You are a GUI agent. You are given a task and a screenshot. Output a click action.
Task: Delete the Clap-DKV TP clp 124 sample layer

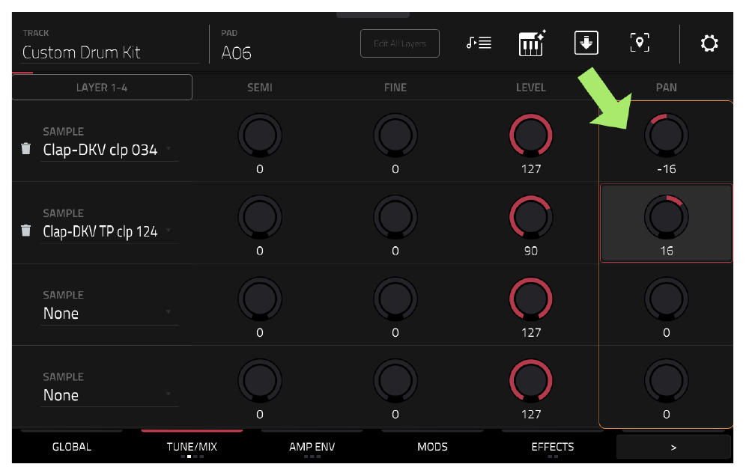coord(26,231)
